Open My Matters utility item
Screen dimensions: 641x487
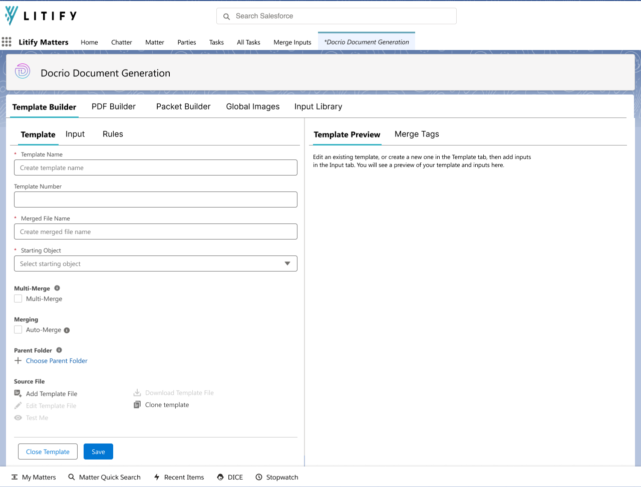point(34,477)
